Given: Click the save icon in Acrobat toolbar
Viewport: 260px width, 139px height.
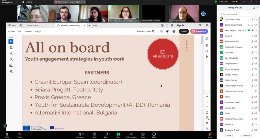Looking at the screenshot, I should tap(161, 31).
